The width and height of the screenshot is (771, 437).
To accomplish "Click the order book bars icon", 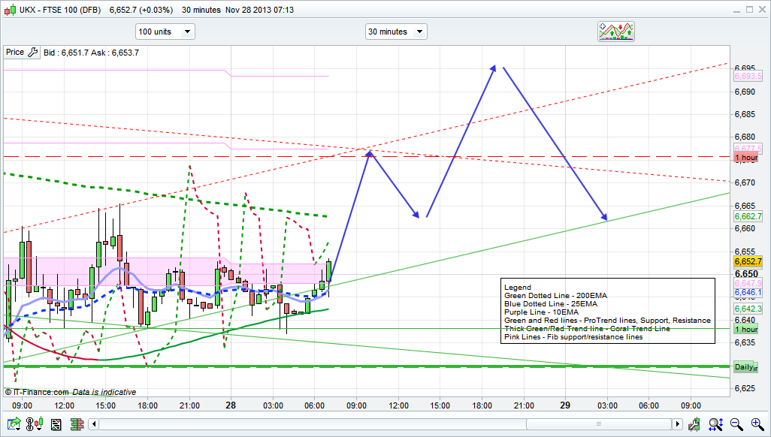I will click(77, 424).
